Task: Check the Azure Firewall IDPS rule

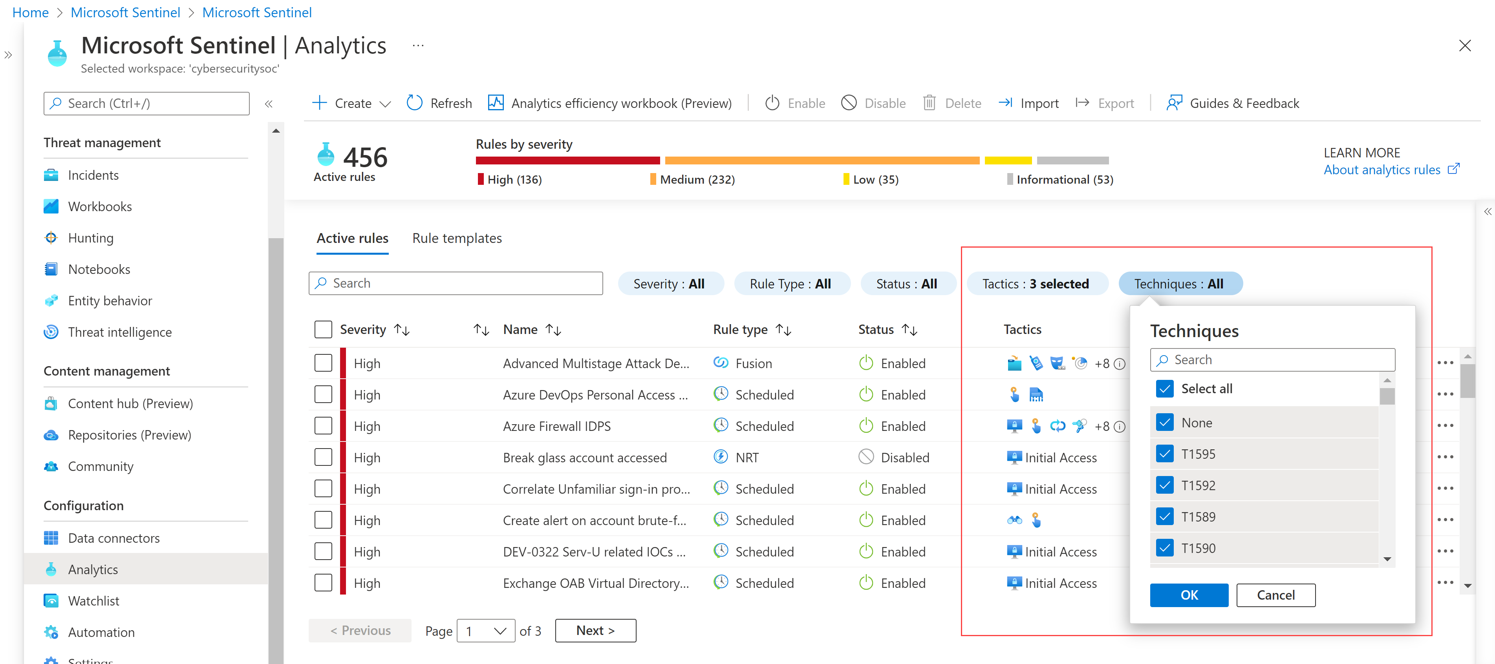Action: (323, 426)
